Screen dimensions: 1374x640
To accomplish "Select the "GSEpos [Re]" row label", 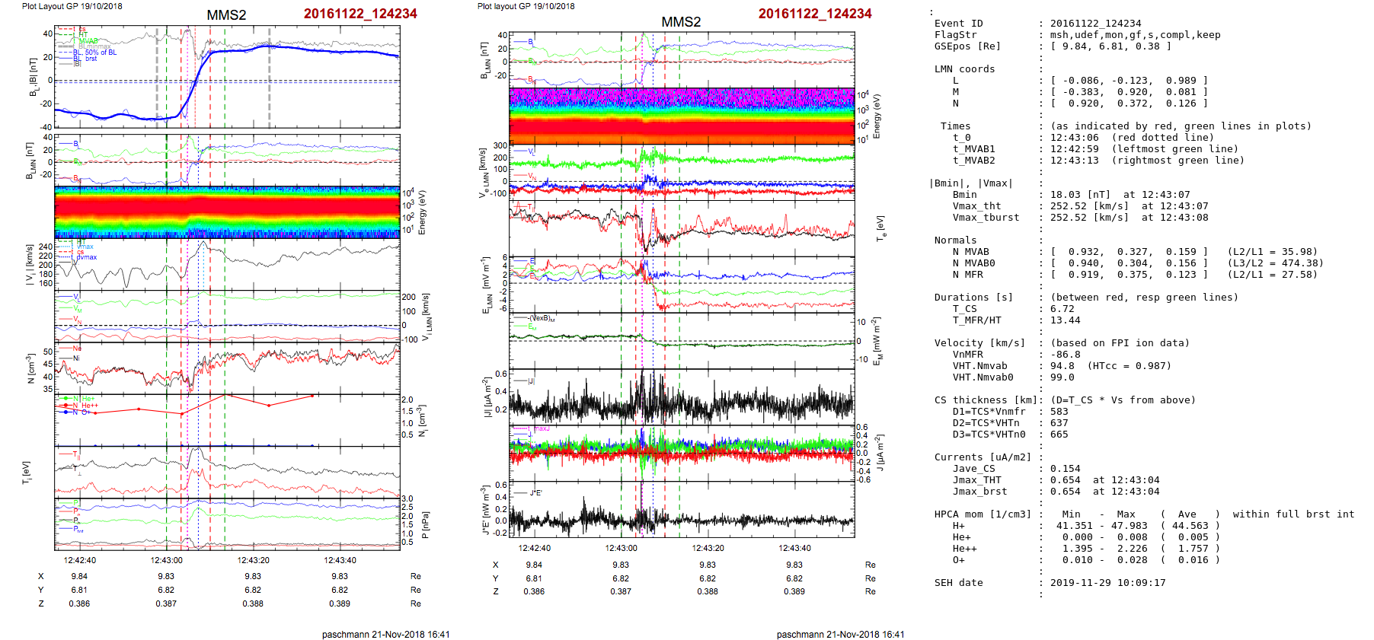I will click(x=967, y=46).
